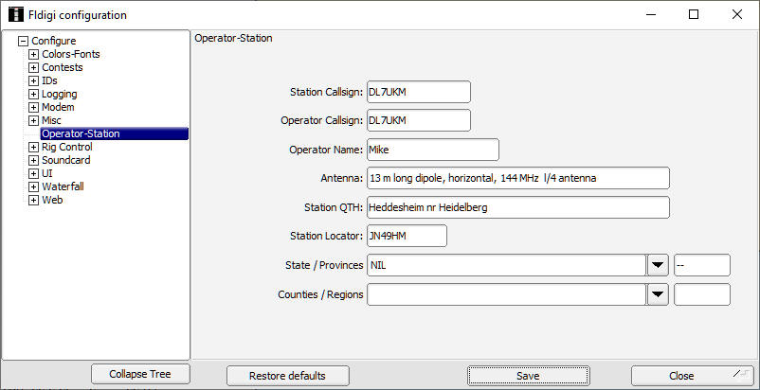Expand the Soundcard tree node
Image resolution: width=760 pixels, height=390 pixels.
click(34, 160)
